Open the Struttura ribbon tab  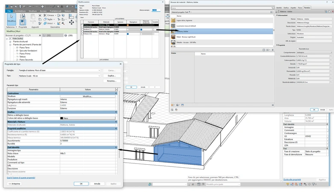[33, 11]
